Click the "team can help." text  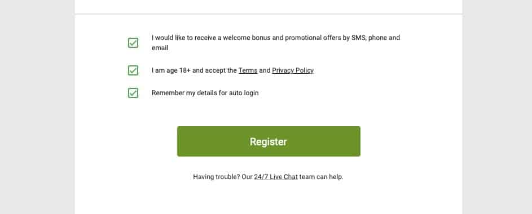click(322, 177)
